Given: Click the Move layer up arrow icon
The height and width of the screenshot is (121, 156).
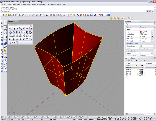Looking at the screenshot, I should 134,60.
